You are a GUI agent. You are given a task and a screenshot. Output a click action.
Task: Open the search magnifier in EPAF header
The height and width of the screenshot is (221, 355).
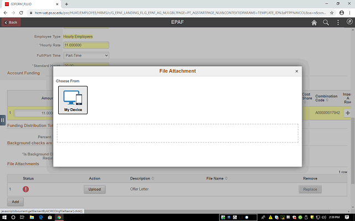(x=326, y=22)
